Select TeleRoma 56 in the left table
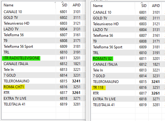 (14, 35)
